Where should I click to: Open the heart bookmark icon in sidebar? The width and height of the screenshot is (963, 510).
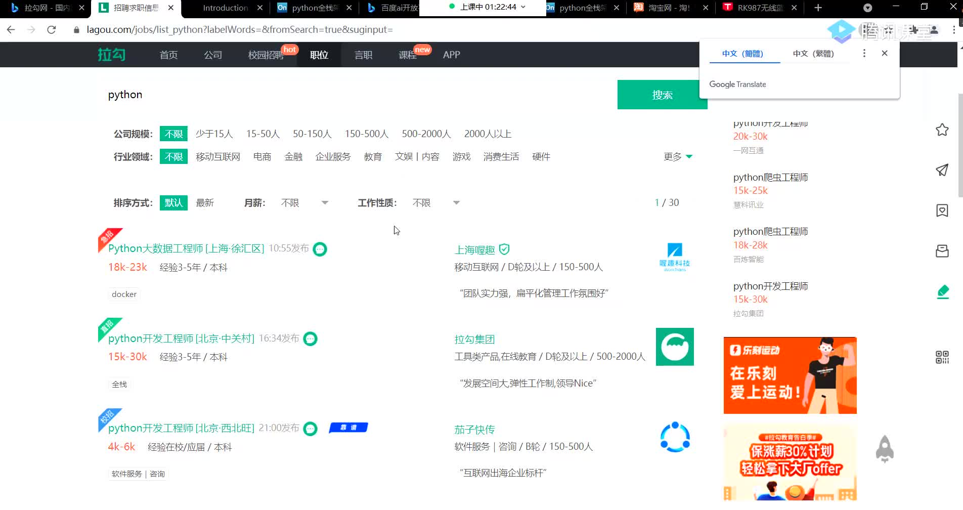[x=942, y=210]
